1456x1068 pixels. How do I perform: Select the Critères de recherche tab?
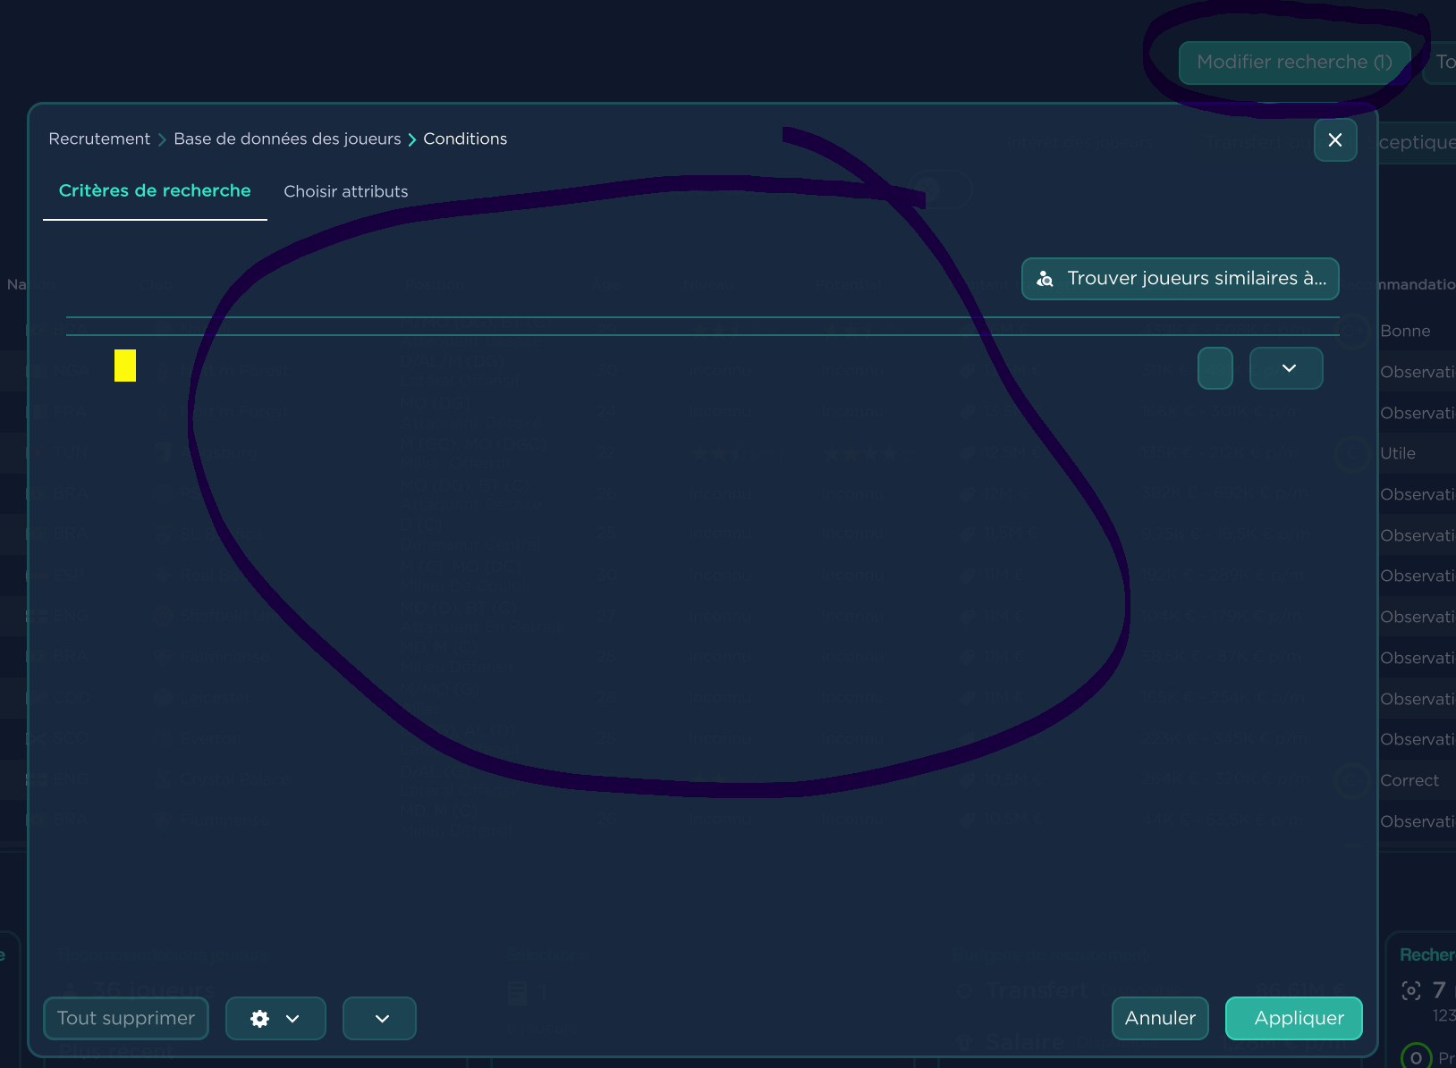tap(155, 190)
